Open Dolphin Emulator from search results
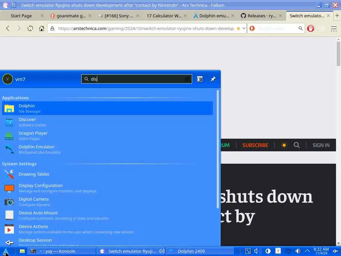The image size is (341, 256). point(107,149)
